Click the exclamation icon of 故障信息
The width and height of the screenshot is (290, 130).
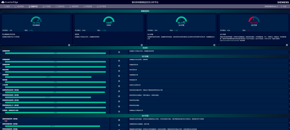(56, 6)
